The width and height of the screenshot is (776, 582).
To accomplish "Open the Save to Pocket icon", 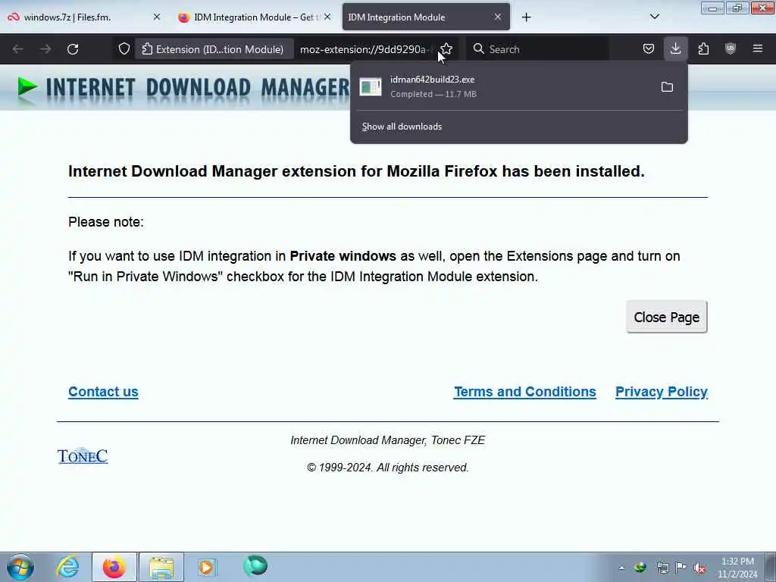I will (649, 49).
